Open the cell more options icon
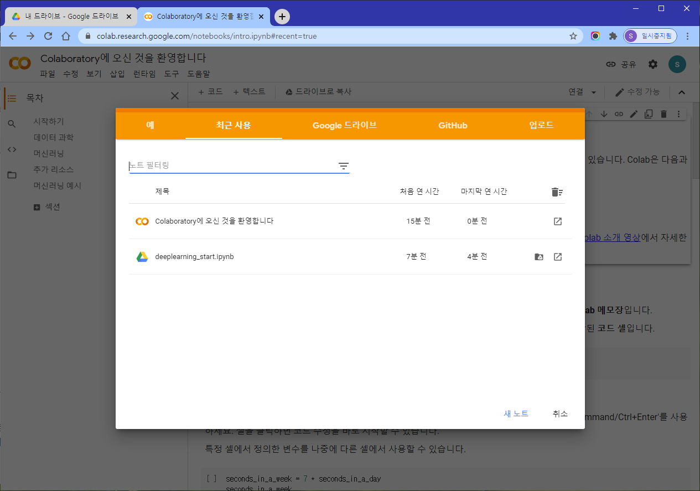Viewport: 700px width, 491px height. click(678, 114)
